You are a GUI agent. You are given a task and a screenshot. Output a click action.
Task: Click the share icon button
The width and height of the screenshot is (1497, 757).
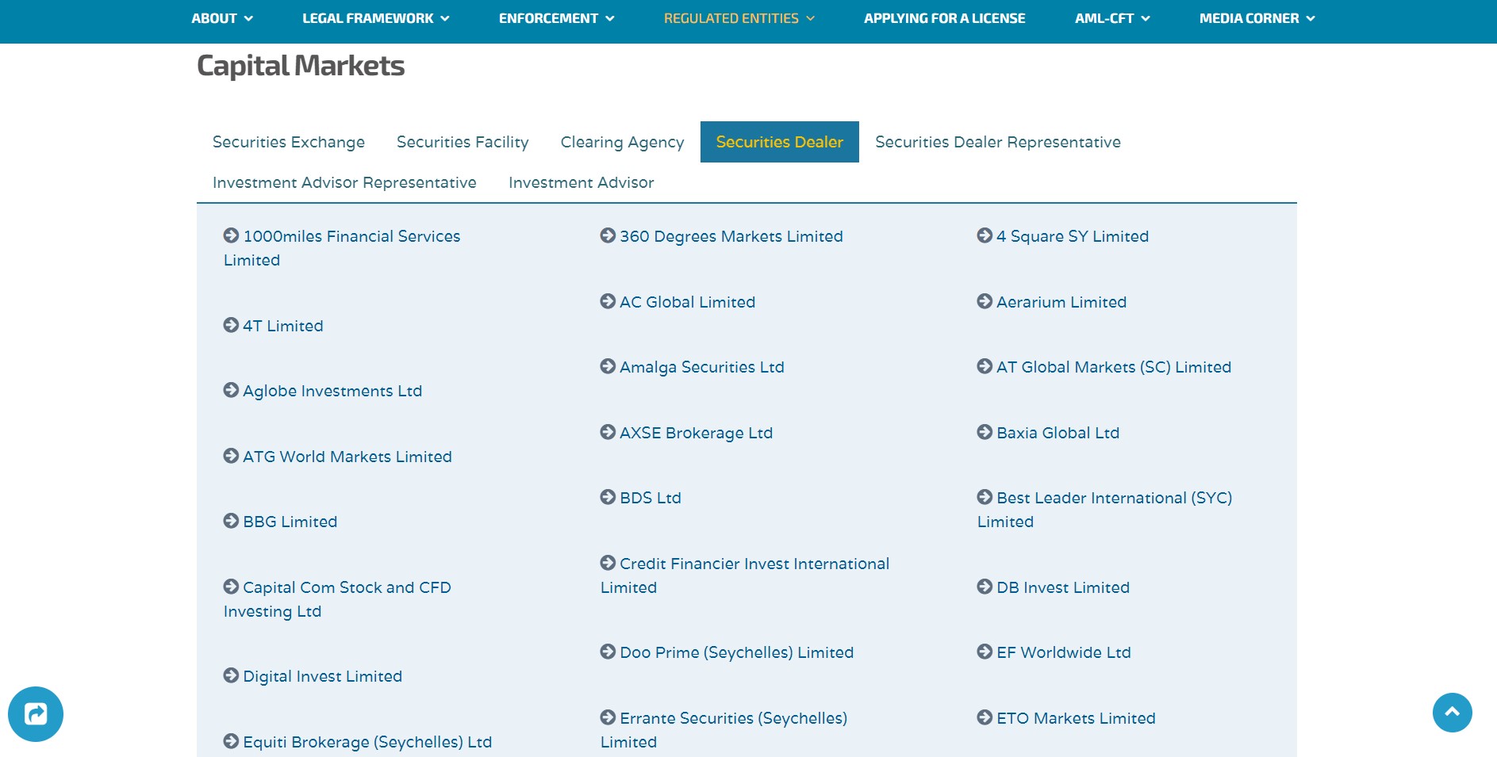36,714
